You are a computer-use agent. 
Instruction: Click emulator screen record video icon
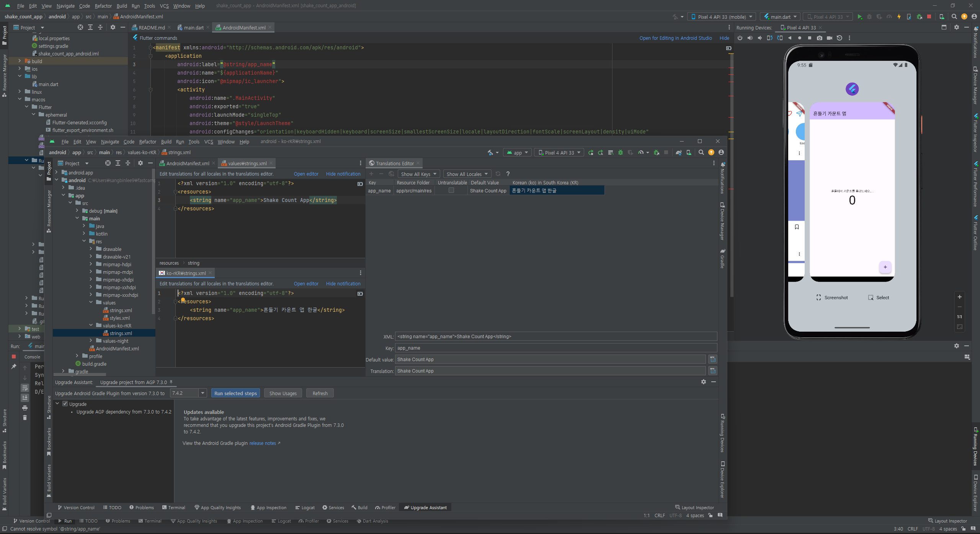pos(829,38)
